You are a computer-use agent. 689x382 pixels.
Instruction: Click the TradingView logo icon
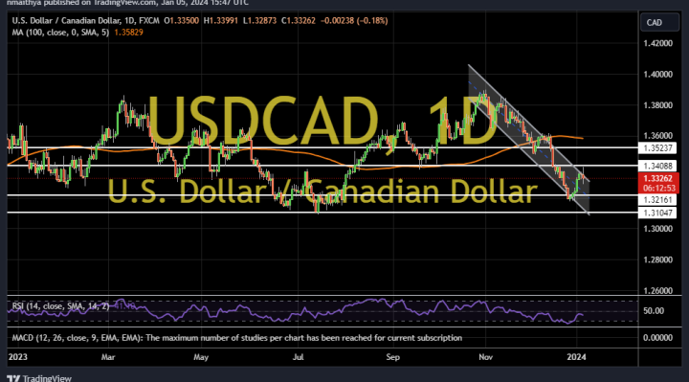click(x=13, y=378)
